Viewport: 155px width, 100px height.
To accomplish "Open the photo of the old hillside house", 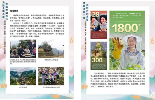I will pos(51,49).
